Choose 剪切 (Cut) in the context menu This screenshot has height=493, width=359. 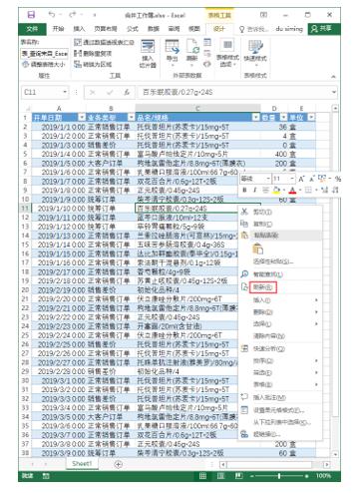pyautogui.click(x=280, y=212)
